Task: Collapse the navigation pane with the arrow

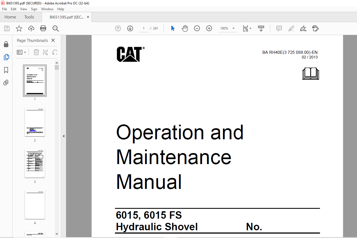Action: click(64, 136)
